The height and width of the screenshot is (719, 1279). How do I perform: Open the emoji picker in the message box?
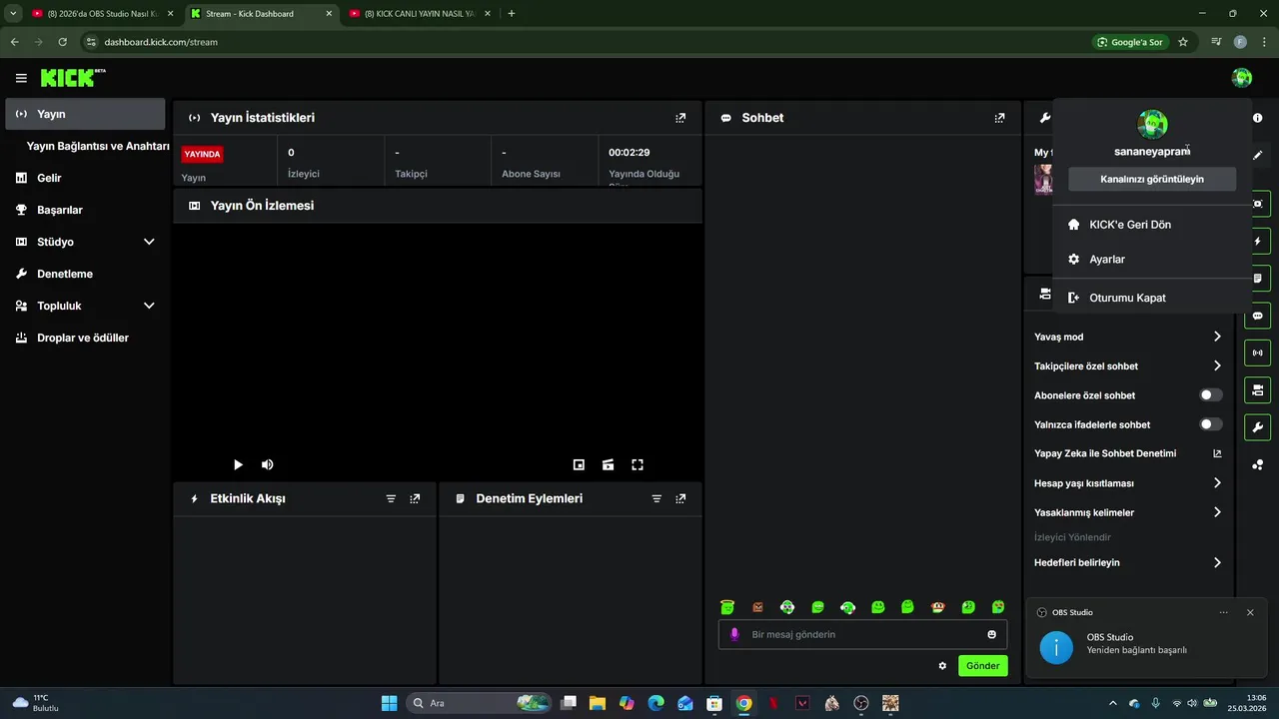pos(991,634)
